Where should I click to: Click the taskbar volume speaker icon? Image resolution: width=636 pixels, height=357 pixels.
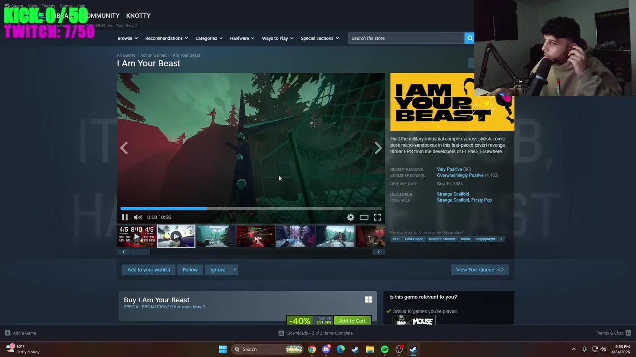603,349
